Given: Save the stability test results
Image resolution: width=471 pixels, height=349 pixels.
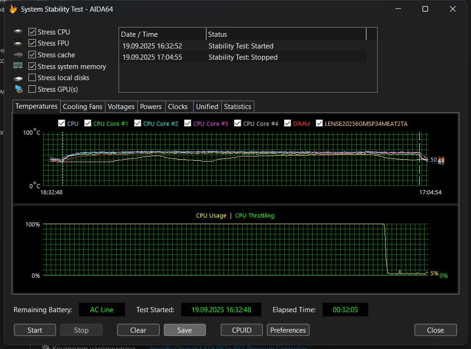Looking at the screenshot, I should point(185,330).
